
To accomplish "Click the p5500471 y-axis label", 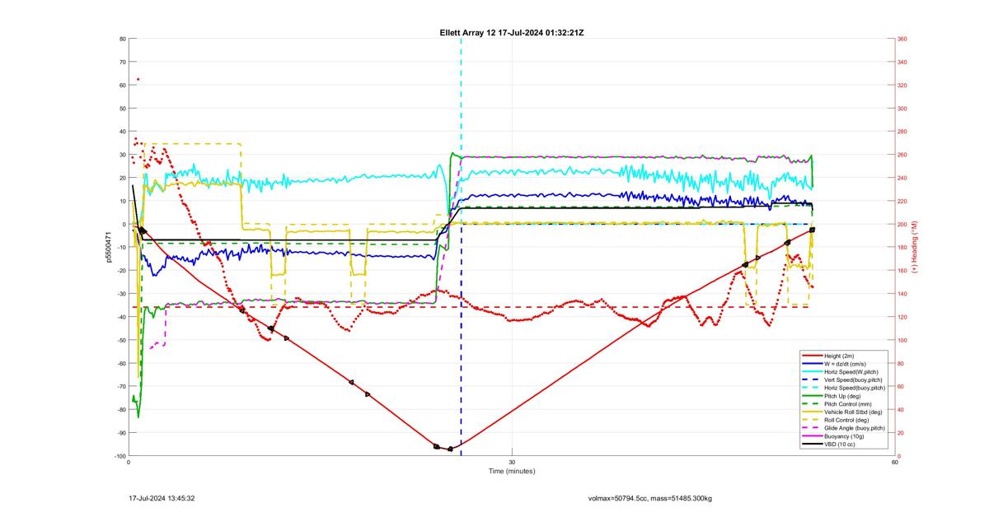I will [107, 247].
